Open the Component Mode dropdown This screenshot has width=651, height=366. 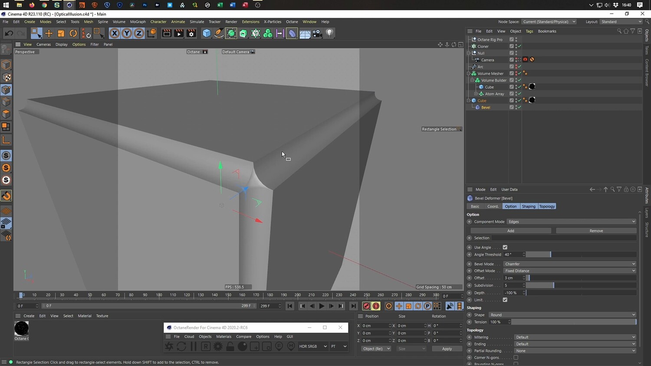point(572,222)
